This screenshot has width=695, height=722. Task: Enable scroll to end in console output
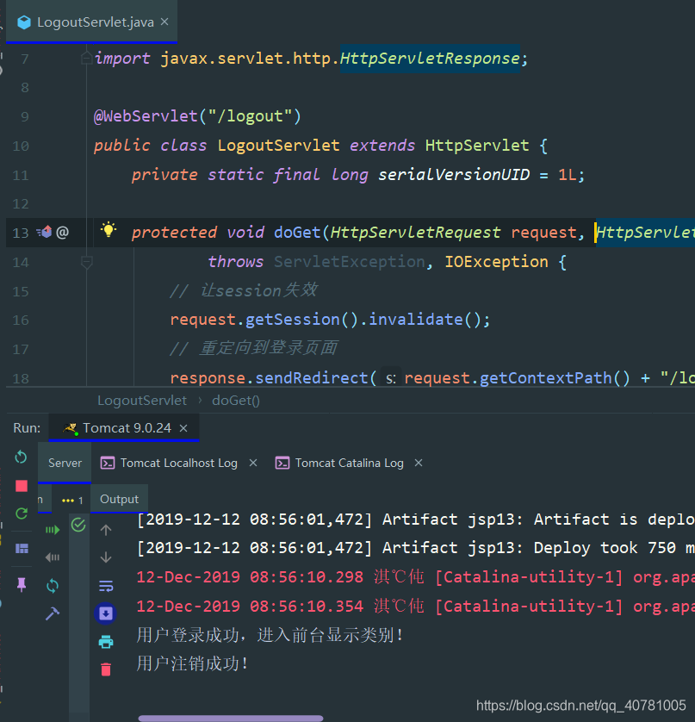click(105, 613)
